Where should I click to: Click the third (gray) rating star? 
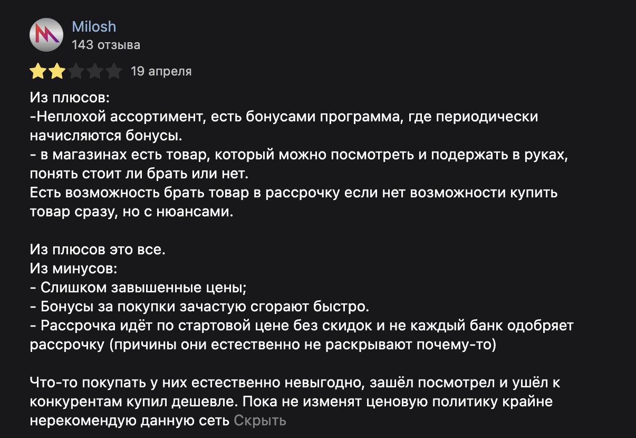[x=76, y=71]
